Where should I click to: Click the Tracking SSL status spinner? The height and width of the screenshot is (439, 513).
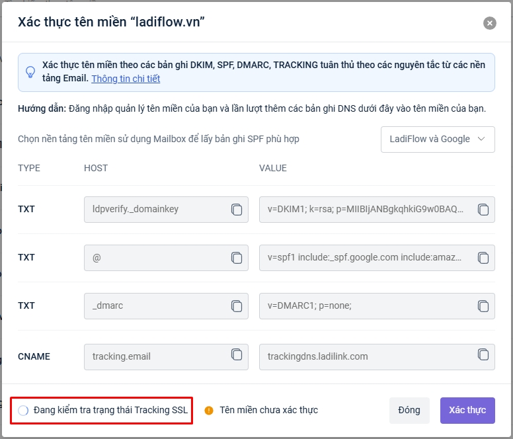pos(23,411)
